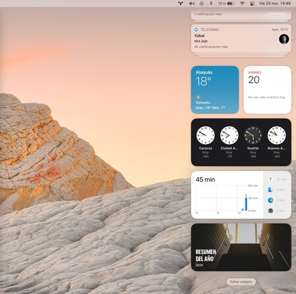
Task: Open the 'Resumen del año 2019' photo memory
Action: [241, 247]
